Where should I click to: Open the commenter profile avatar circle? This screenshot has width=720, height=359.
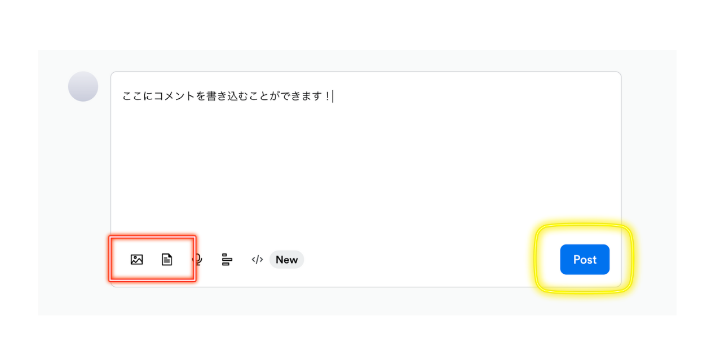(x=83, y=86)
